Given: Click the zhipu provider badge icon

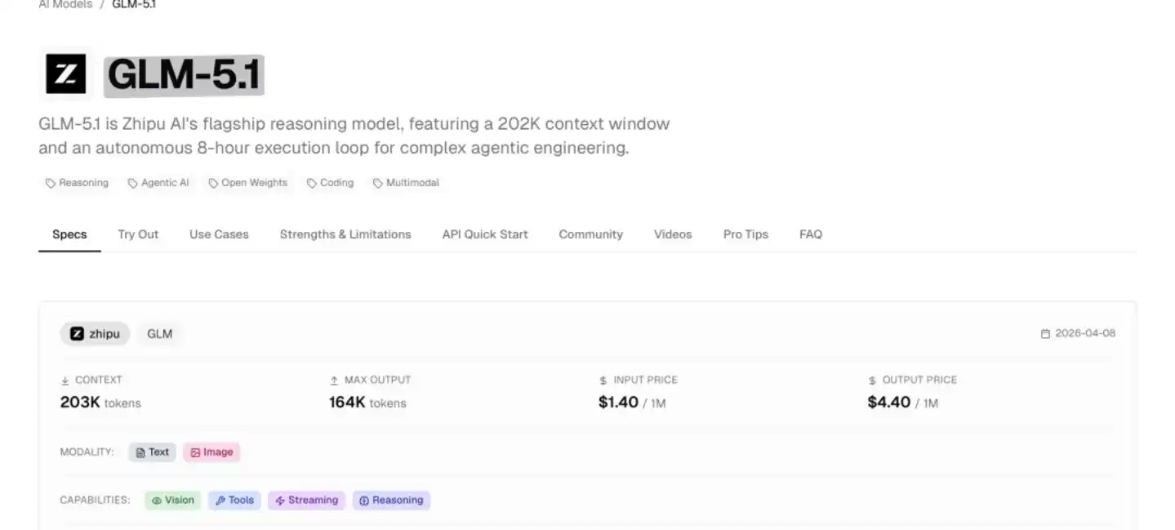Looking at the screenshot, I should (x=78, y=334).
